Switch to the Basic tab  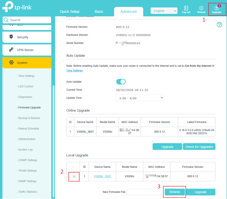coord(99,11)
